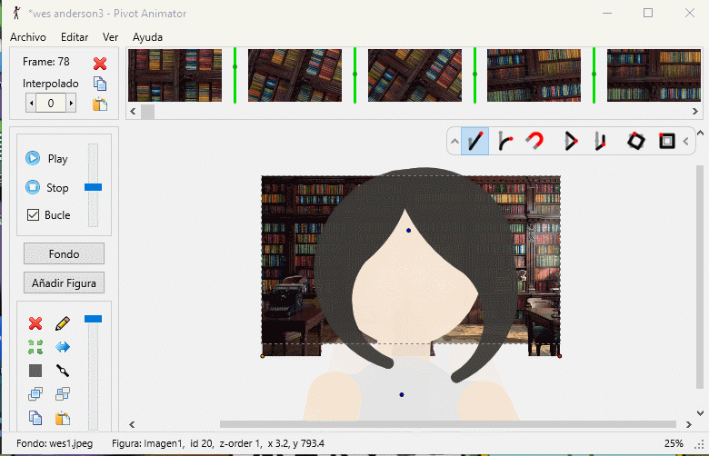This screenshot has width=709, height=456.
Task: Open the figure color gray square
Action: (x=35, y=371)
